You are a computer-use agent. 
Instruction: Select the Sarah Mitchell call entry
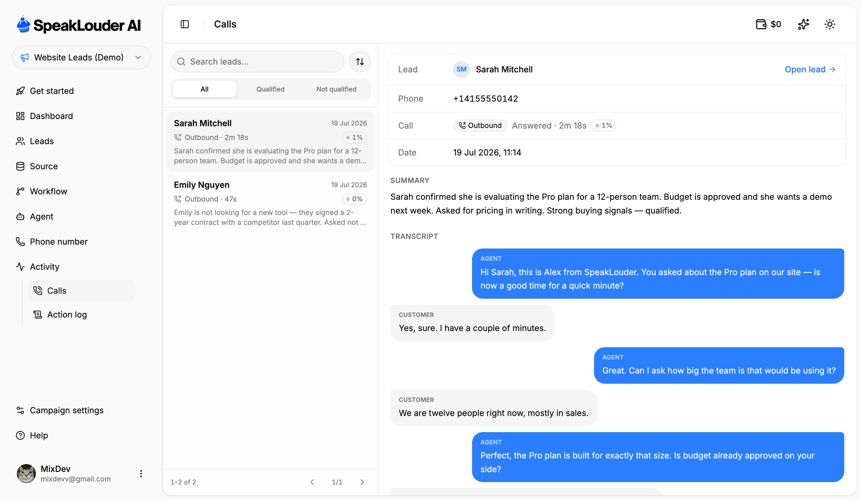[x=270, y=141]
